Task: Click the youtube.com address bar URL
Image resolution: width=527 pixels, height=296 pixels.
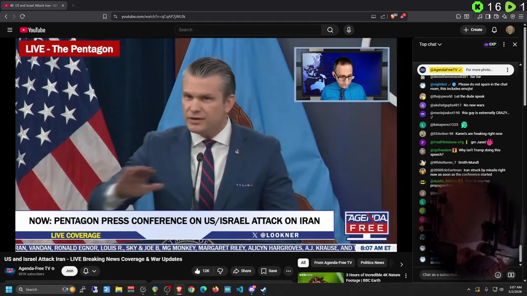Action: [x=154, y=16]
